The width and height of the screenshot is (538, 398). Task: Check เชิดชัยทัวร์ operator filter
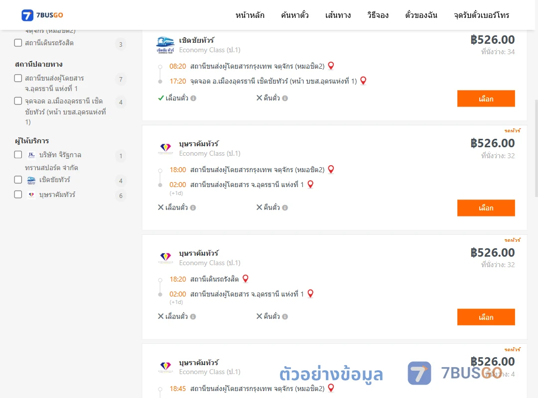18,180
